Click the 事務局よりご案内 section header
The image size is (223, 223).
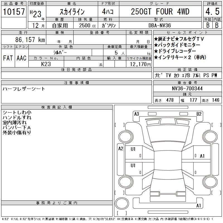pyautogui.click(x=57, y=203)
